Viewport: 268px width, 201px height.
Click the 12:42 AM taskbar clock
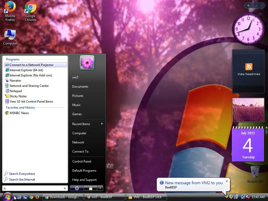(258, 197)
